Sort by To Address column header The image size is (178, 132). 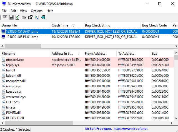(x=133, y=54)
